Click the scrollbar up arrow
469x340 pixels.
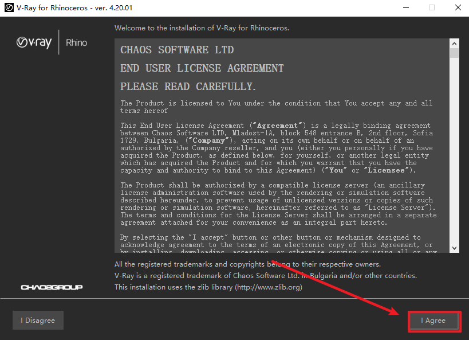tap(454, 44)
